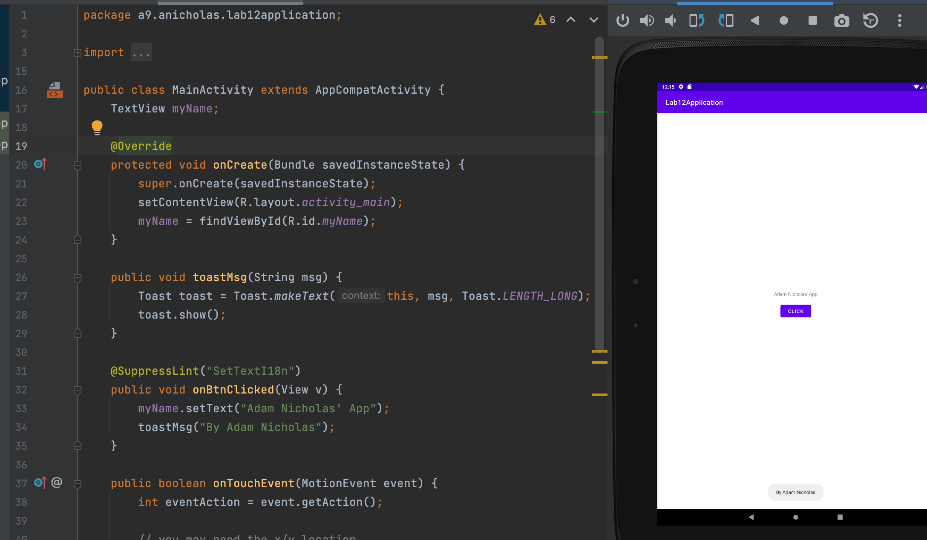Collapse onTouchEvent method at line 37
This screenshot has width=927, height=540.
point(78,484)
